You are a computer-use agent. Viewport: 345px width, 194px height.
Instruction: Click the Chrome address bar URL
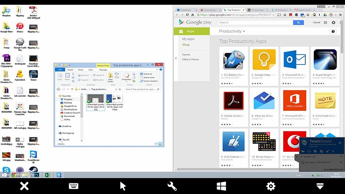coord(236,15)
